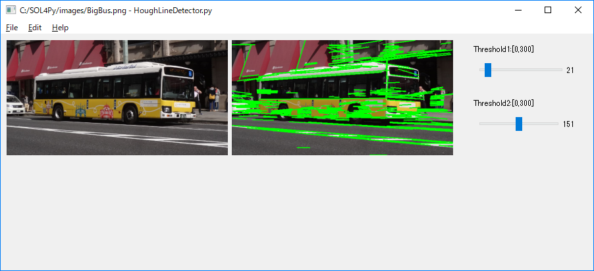Screen dimensions: 594x271
Task: Click the Threshold1 slider handle
Action: pos(488,70)
